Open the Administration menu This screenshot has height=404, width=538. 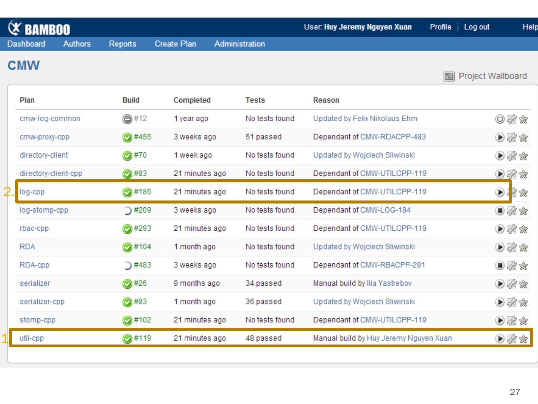tap(239, 44)
